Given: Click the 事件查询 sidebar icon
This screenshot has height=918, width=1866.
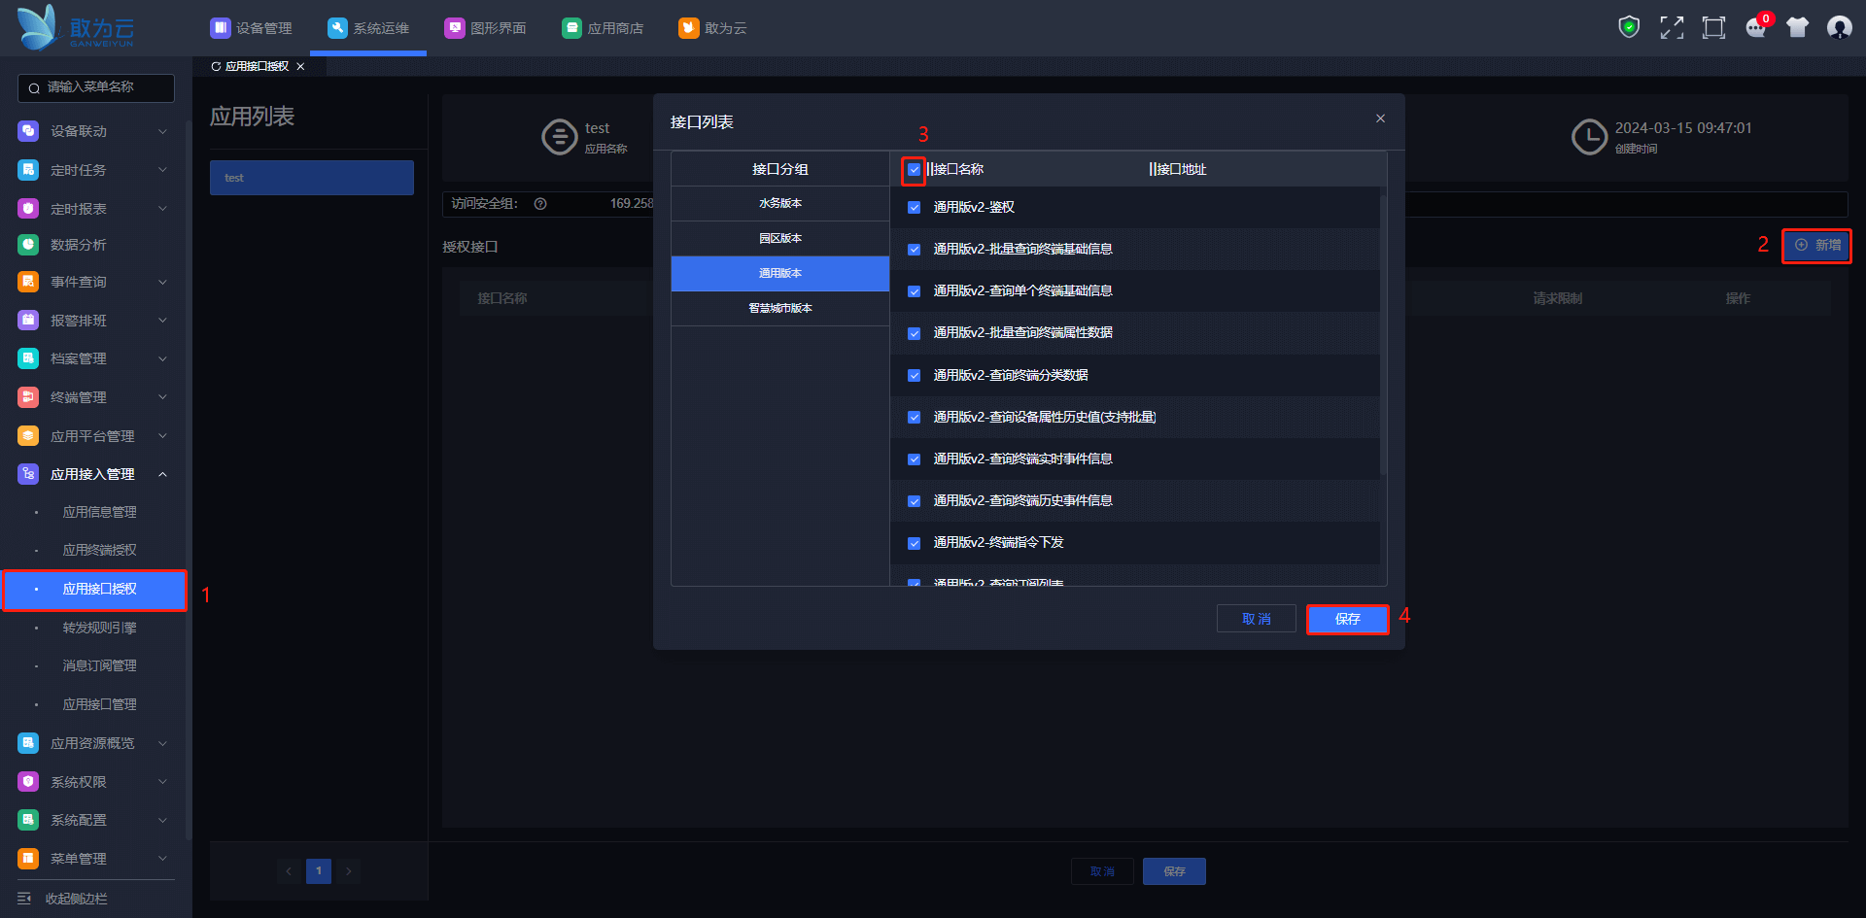Looking at the screenshot, I should pos(28,282).
